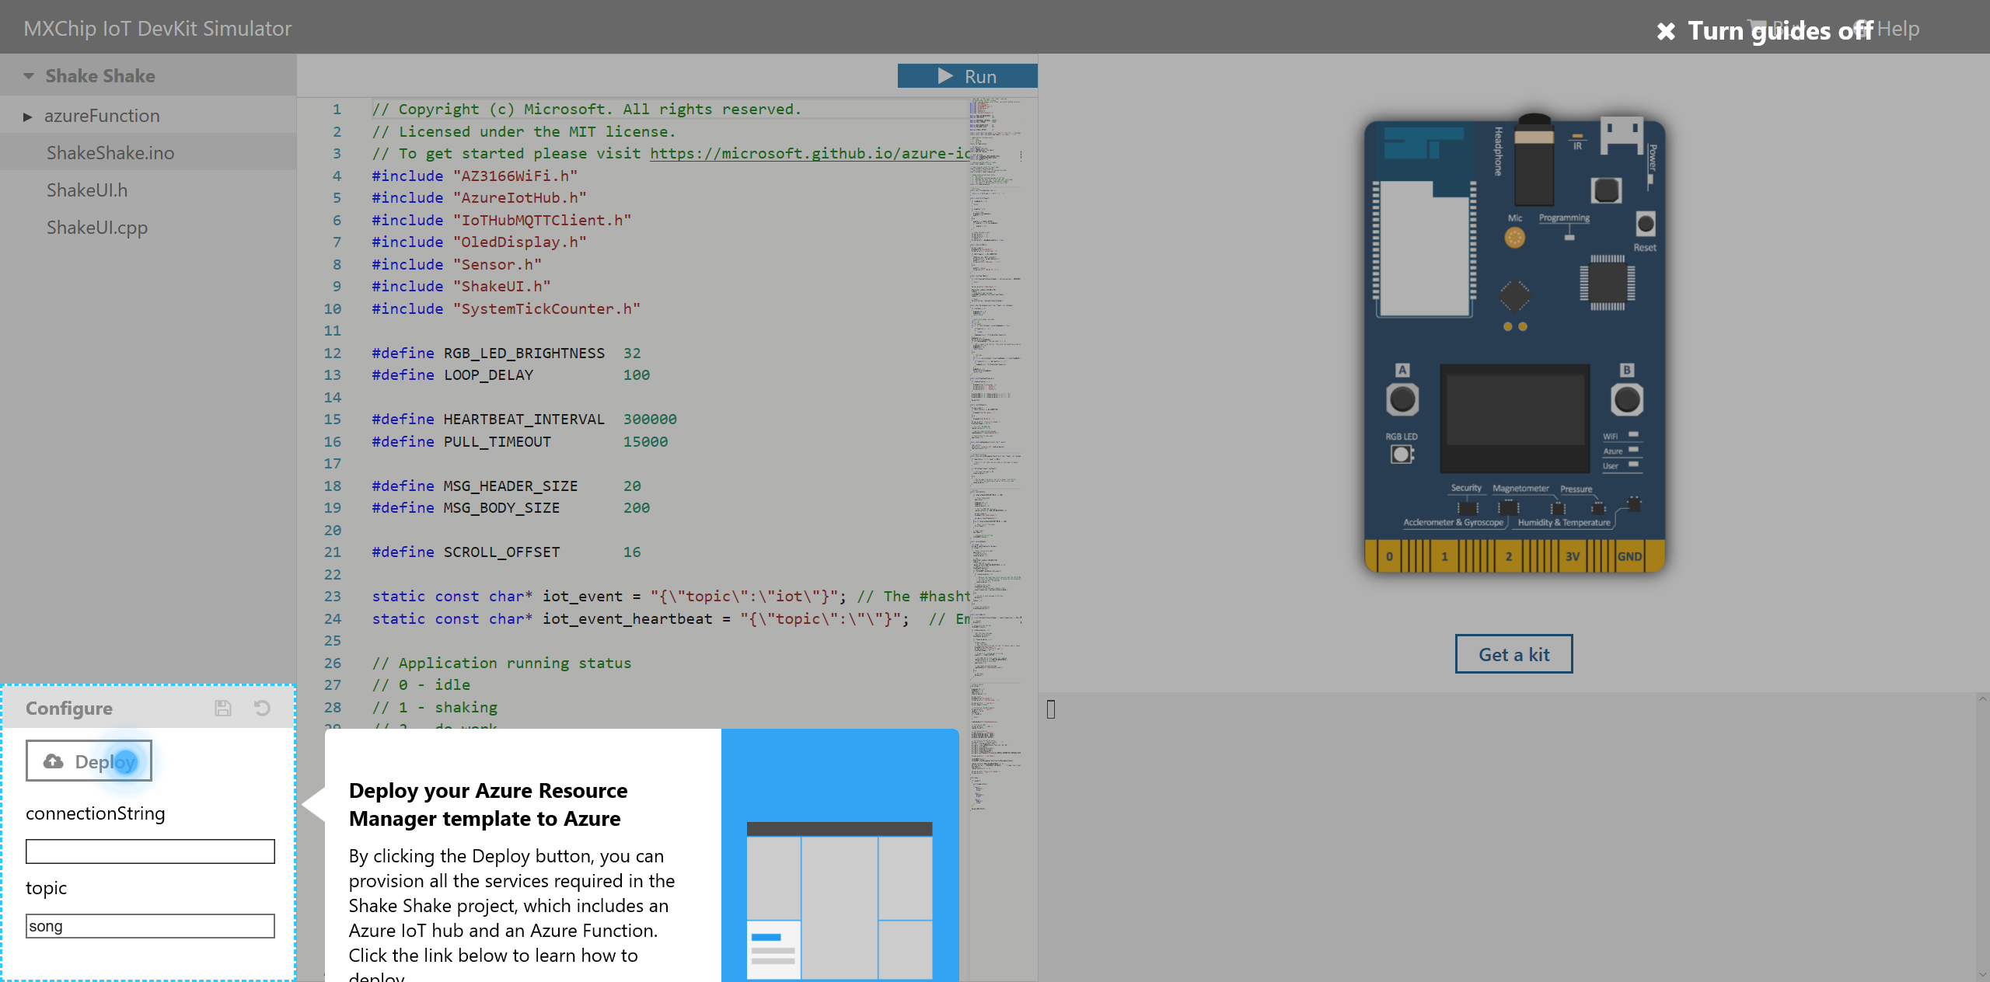Click the RGB LED on the board
Viewport: 1990px width, 982px height.
(1402, 454)
